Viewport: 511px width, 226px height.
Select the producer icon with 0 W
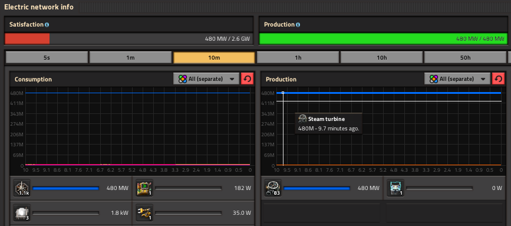coord(395,188)
